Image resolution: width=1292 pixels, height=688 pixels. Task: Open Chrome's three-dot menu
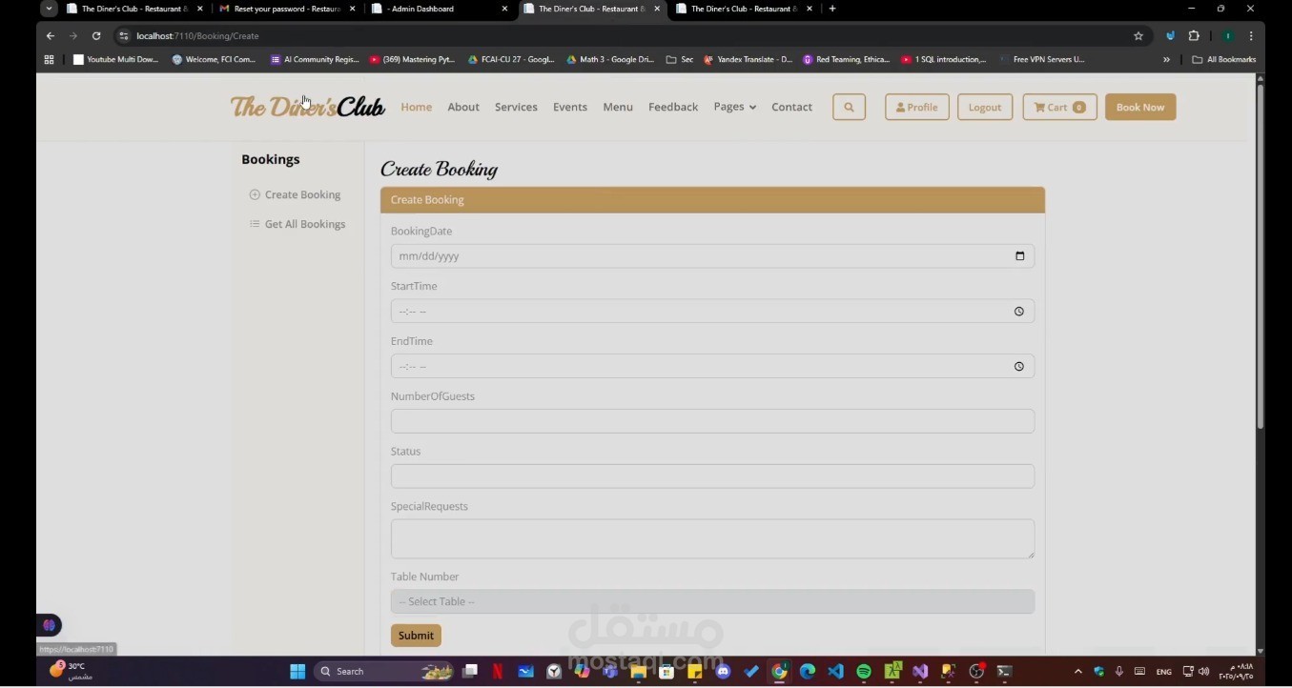[x=1251, y=36]
